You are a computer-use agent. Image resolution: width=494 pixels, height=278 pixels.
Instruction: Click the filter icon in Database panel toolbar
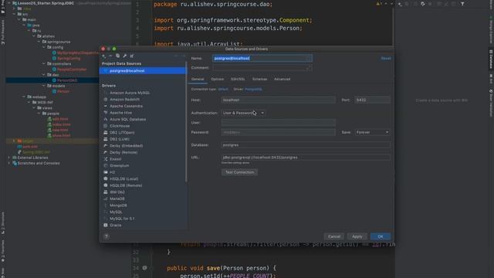462,4
